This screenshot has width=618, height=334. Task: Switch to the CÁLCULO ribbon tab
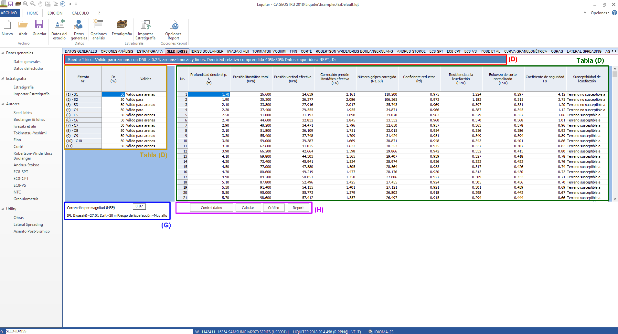[80, 13]
